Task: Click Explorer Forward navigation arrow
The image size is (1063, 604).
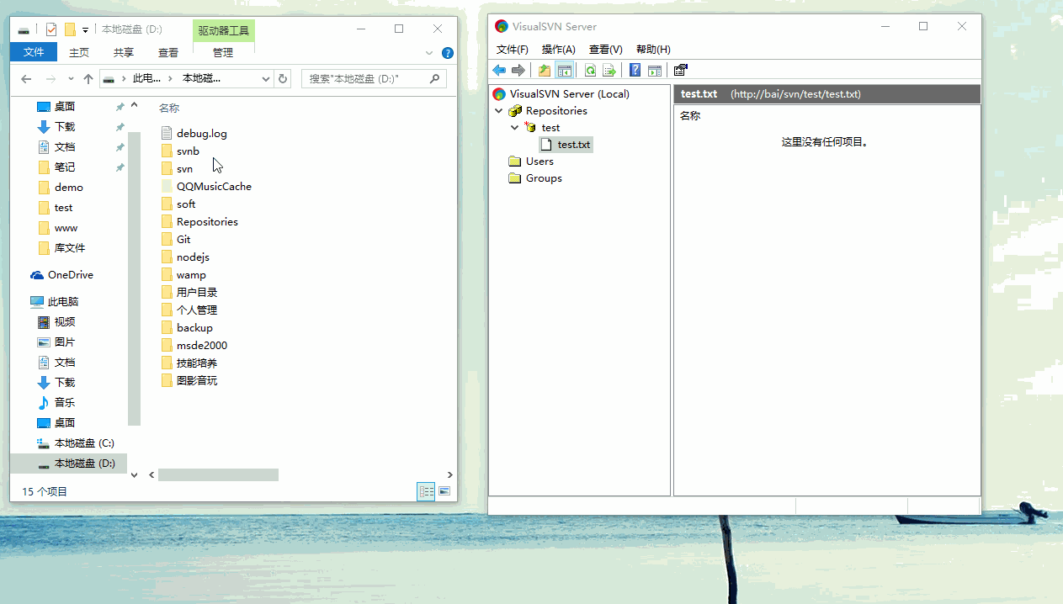Action: (50, 79)
